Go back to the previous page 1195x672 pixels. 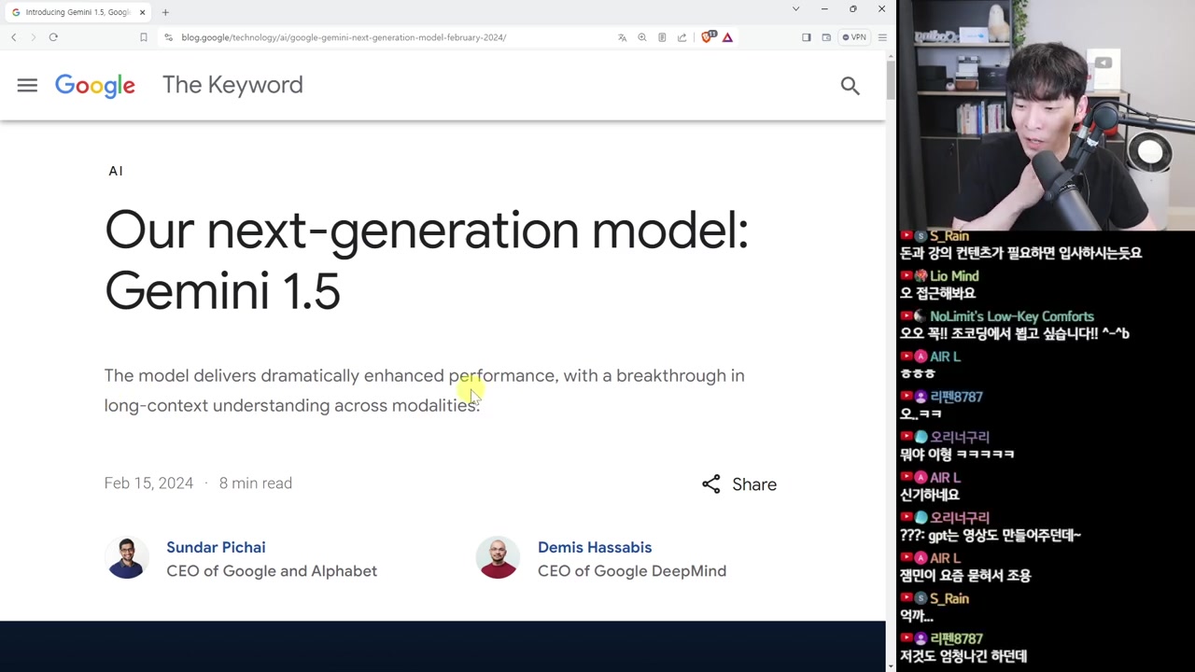pos(14,37)
